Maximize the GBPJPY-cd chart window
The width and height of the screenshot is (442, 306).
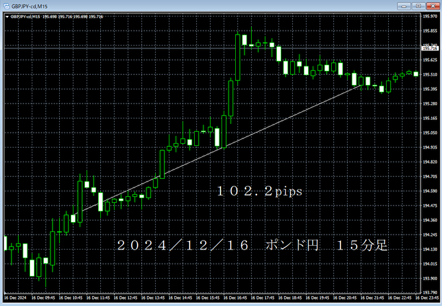point(418,6)
